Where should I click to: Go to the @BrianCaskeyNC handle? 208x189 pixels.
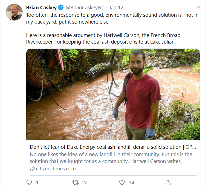pyautogui.click(x=85, y=7)
